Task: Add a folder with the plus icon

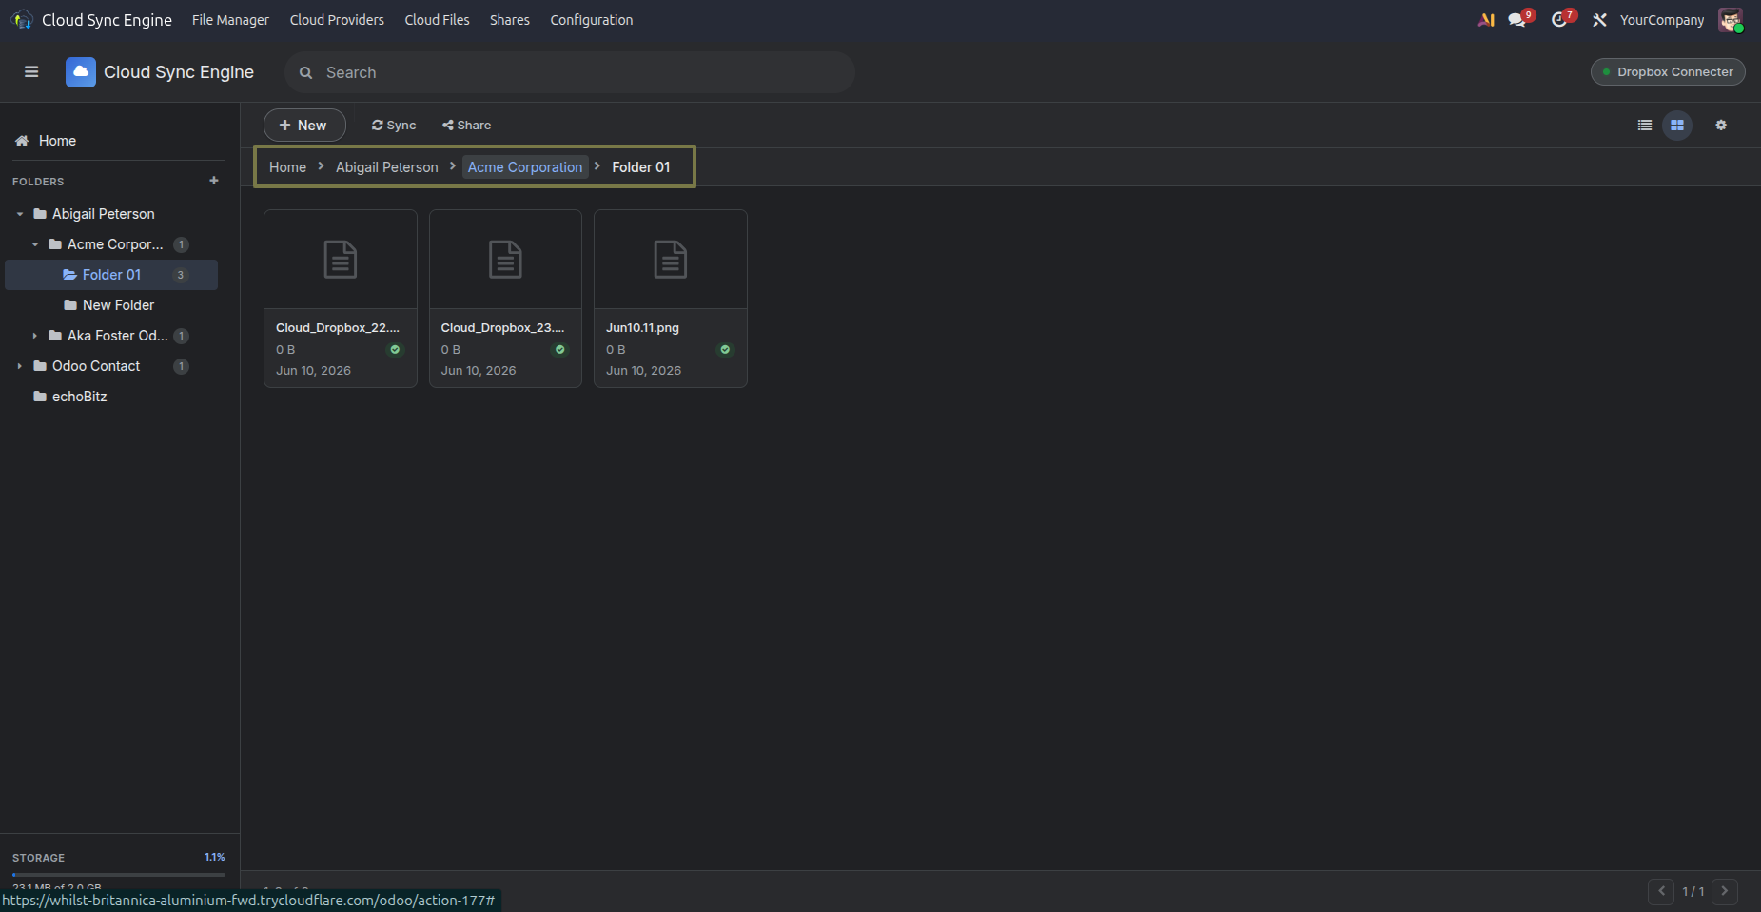Action: 214,181
